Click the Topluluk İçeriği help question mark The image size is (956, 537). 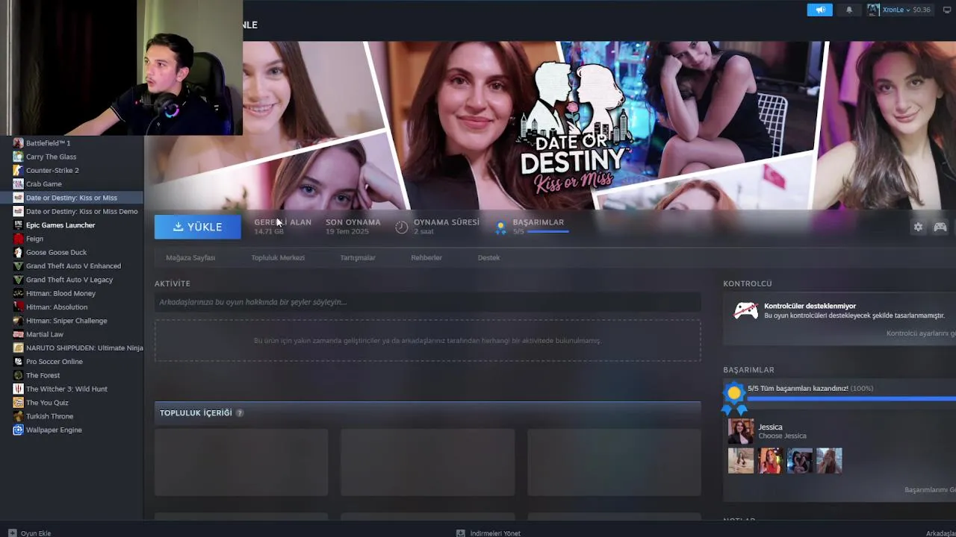point(240,412)
